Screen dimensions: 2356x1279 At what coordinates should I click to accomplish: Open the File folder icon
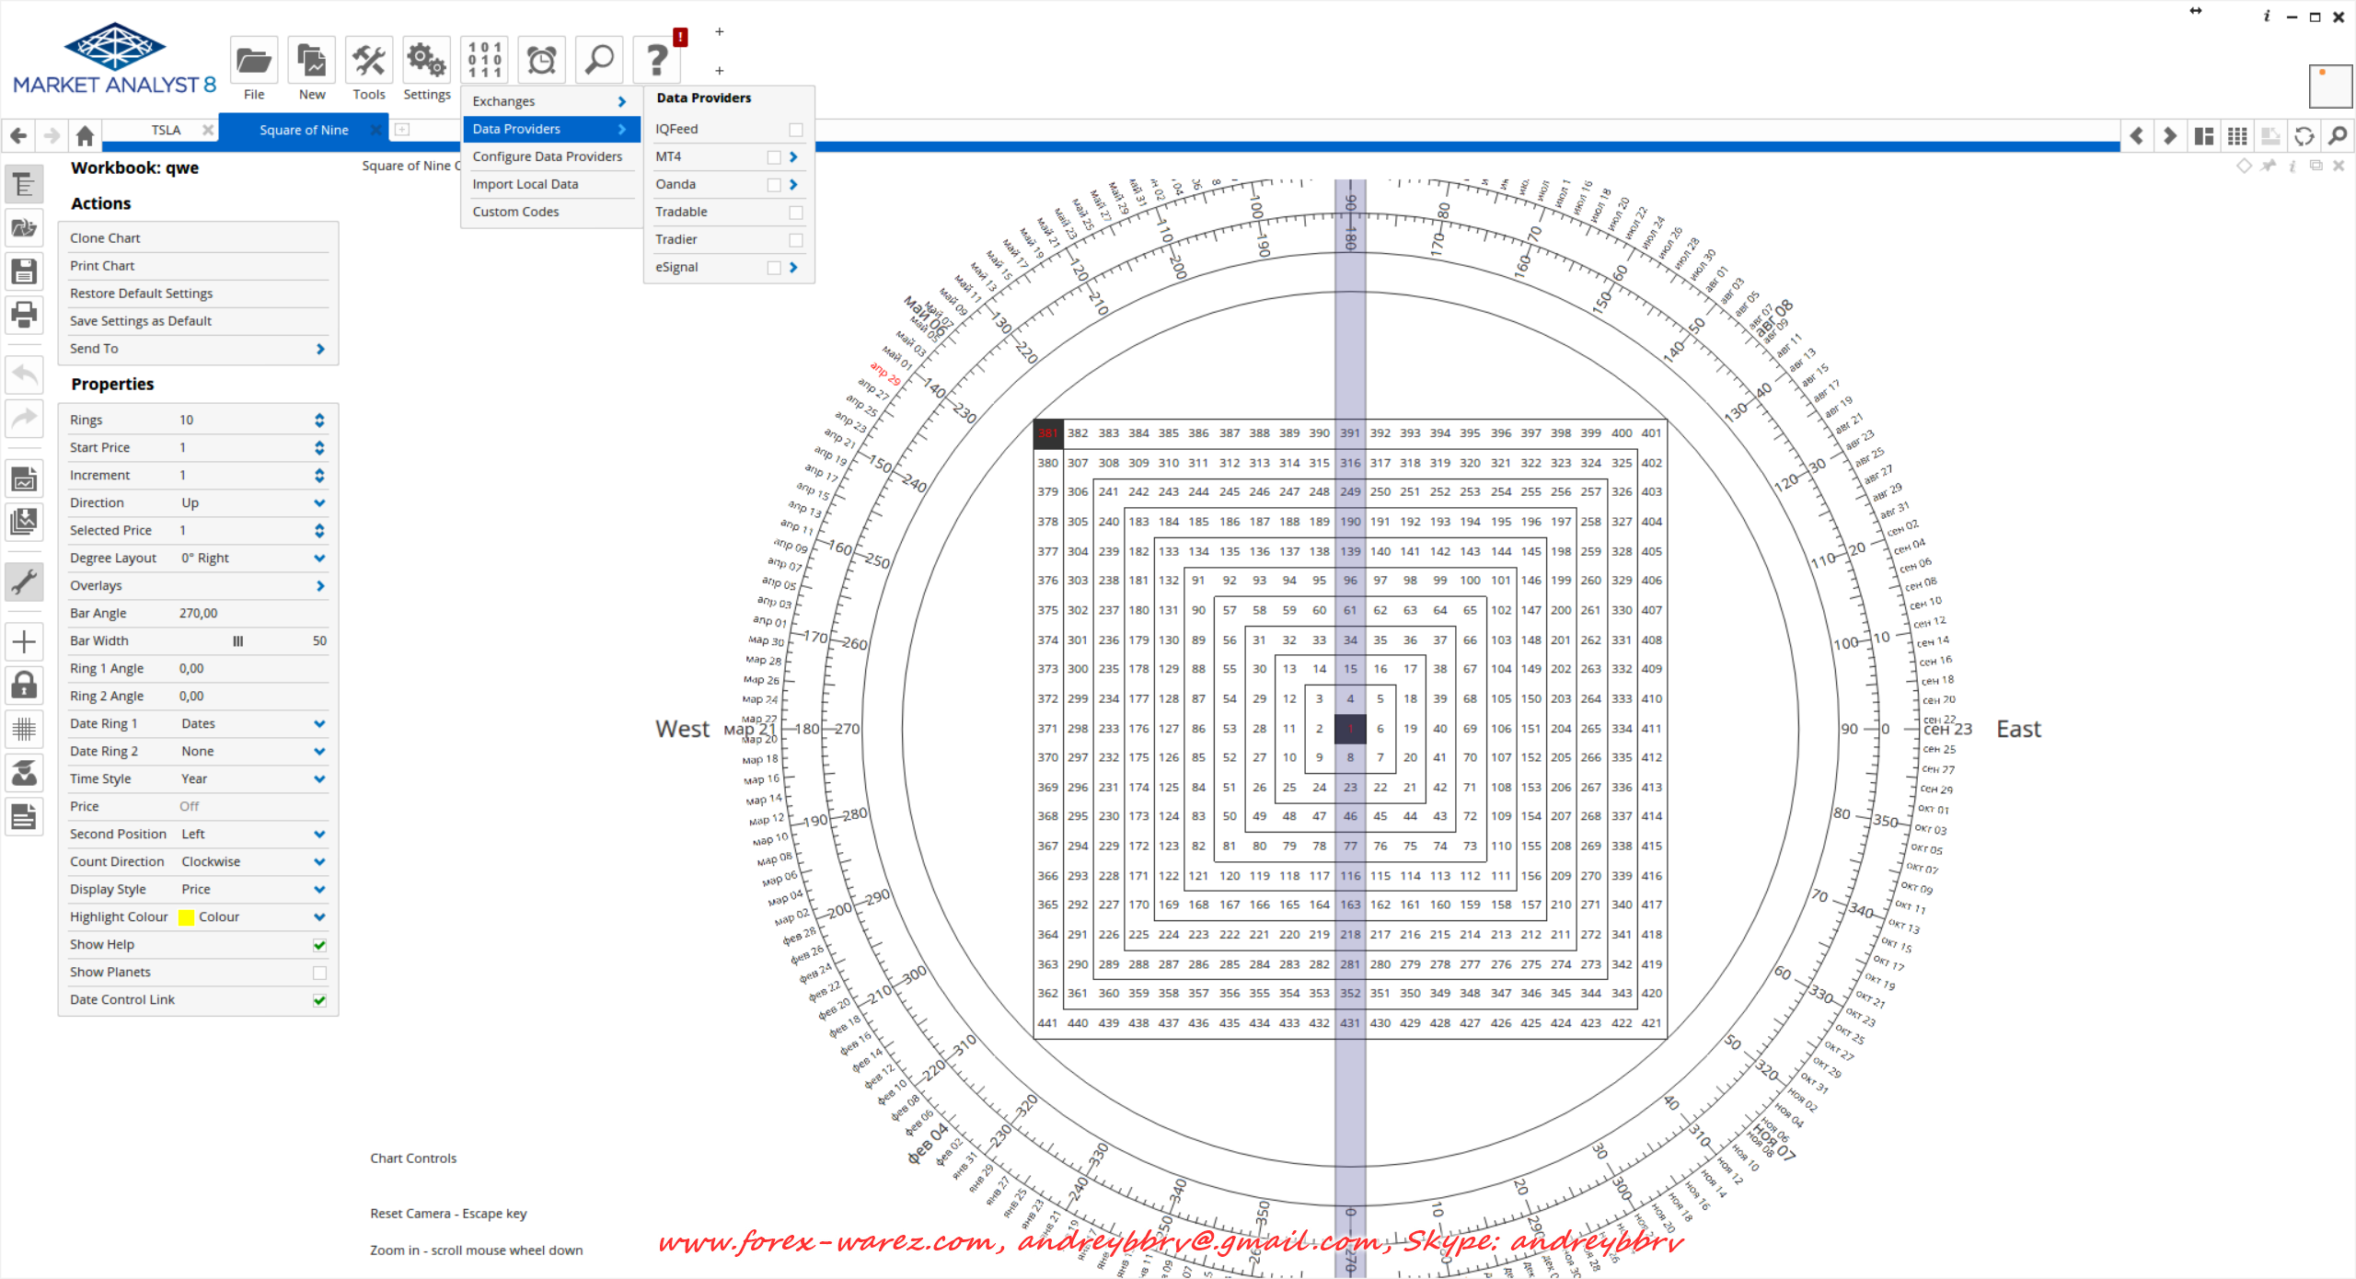253,62
